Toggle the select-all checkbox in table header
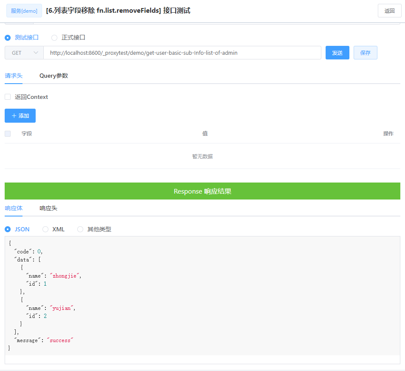 tap(7, 133)
